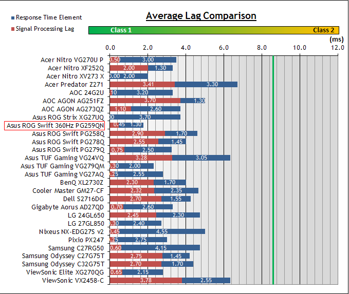The width and height of the screenshot is (349, 294).
Task: Select the 'Asus ROG Swift PG258Q' row label
Action: 68,134
